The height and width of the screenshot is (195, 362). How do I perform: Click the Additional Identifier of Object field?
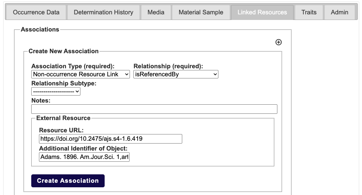84,157
